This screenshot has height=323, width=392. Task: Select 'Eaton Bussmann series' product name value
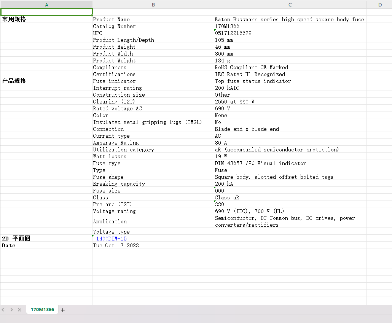pyautogui.click(x=290, y=19)
